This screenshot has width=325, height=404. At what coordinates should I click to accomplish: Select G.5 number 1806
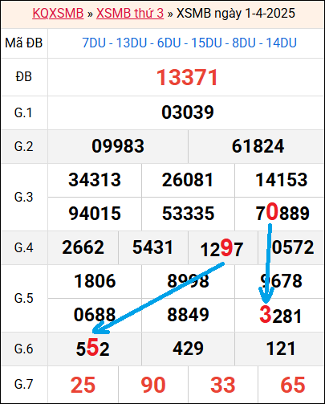tap(95, 281)
